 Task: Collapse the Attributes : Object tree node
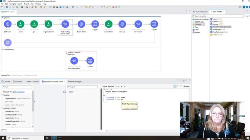2,108
